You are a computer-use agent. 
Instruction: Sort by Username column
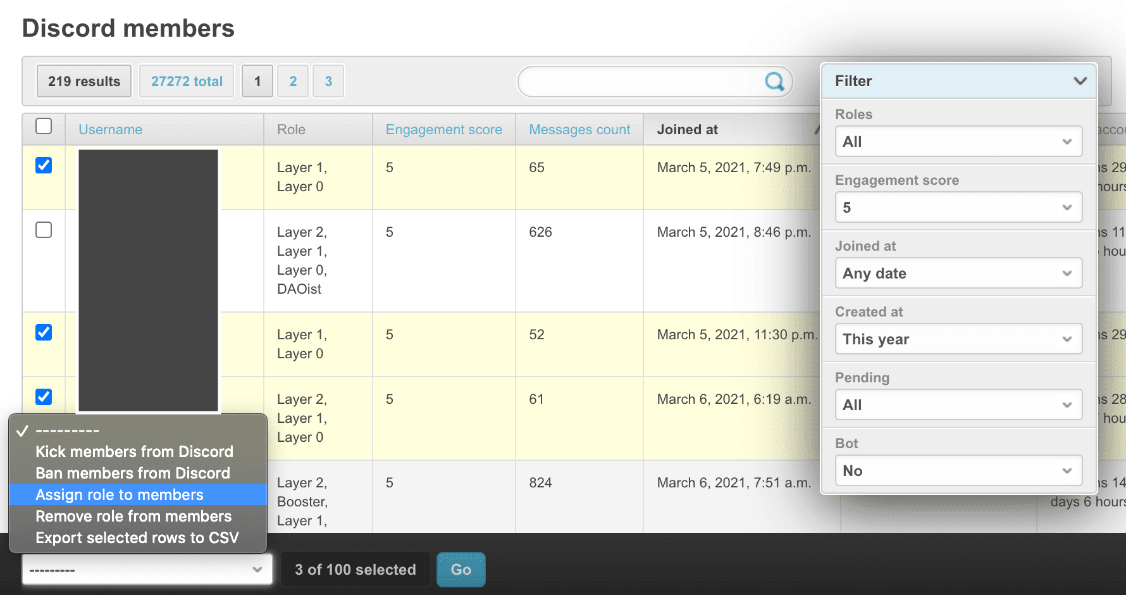[x=110, y=130]
